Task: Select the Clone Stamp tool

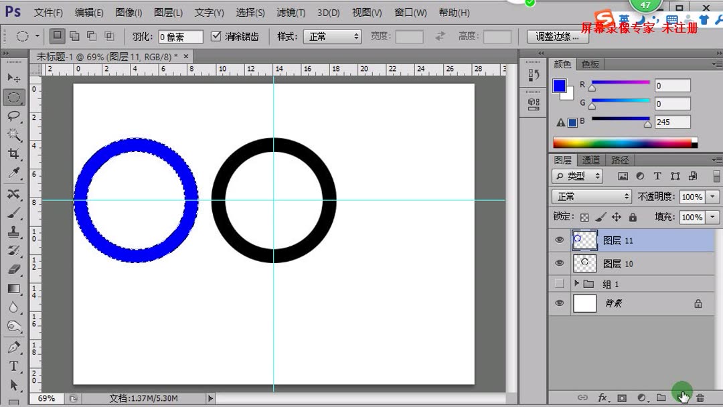Action: pyautogui.click(x=14, y=232)
